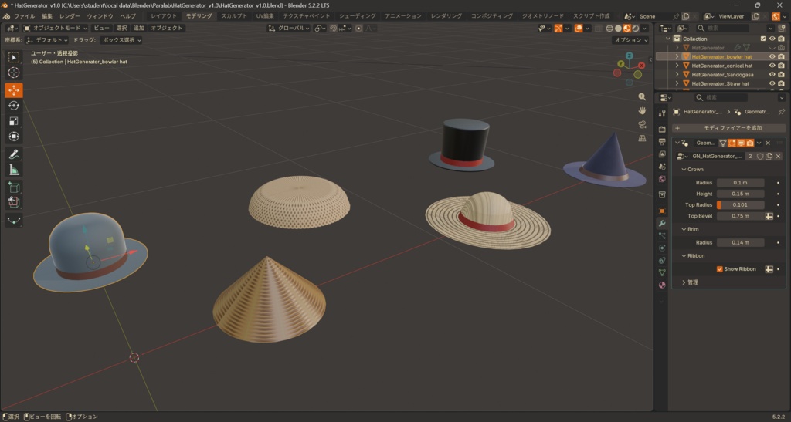This screenshot has width=791, height=422.
Task: Click the navigation gizmo Z axis
Action: tap(629, 56)
